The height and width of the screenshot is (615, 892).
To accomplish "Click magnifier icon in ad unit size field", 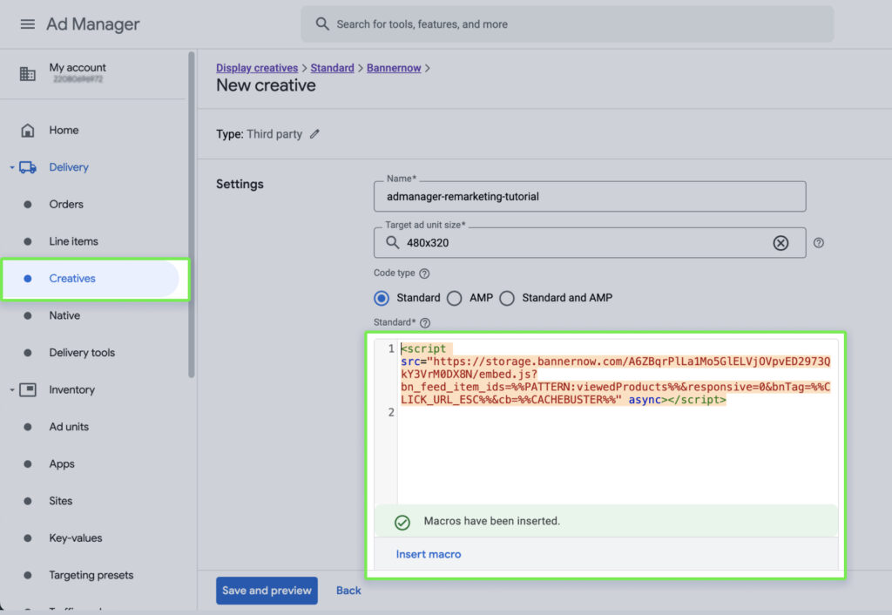I will 393,243.
